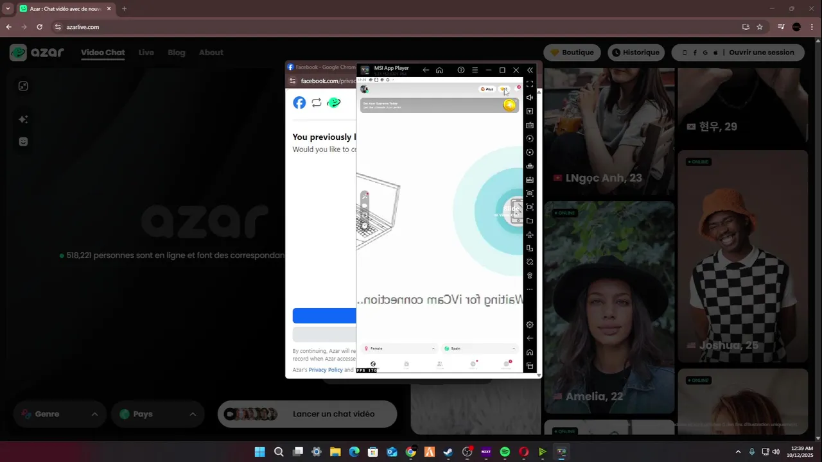
Task: Tap the gem balance icon in Azar app
Action: coord(504,89)
